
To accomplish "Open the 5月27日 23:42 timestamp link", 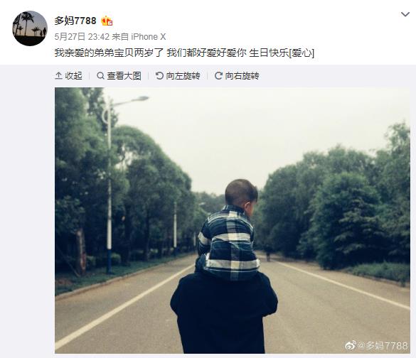I will [82, 36].
